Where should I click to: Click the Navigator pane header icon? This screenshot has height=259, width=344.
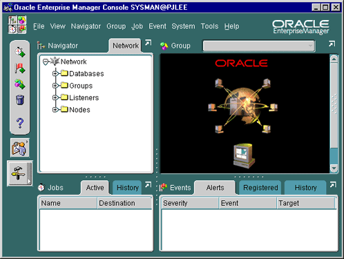coord(41,46)
